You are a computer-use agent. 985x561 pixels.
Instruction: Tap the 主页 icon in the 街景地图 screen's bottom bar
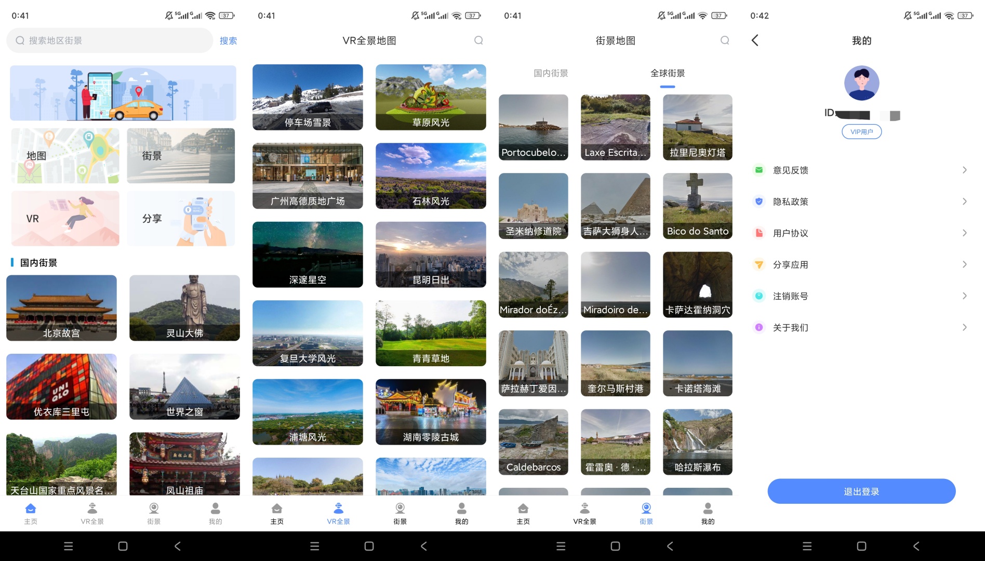click(x=523, y=508)
